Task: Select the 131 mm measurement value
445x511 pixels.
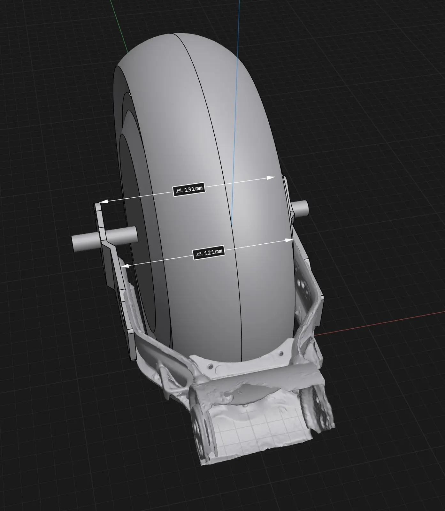Action: tap(194, 189)
